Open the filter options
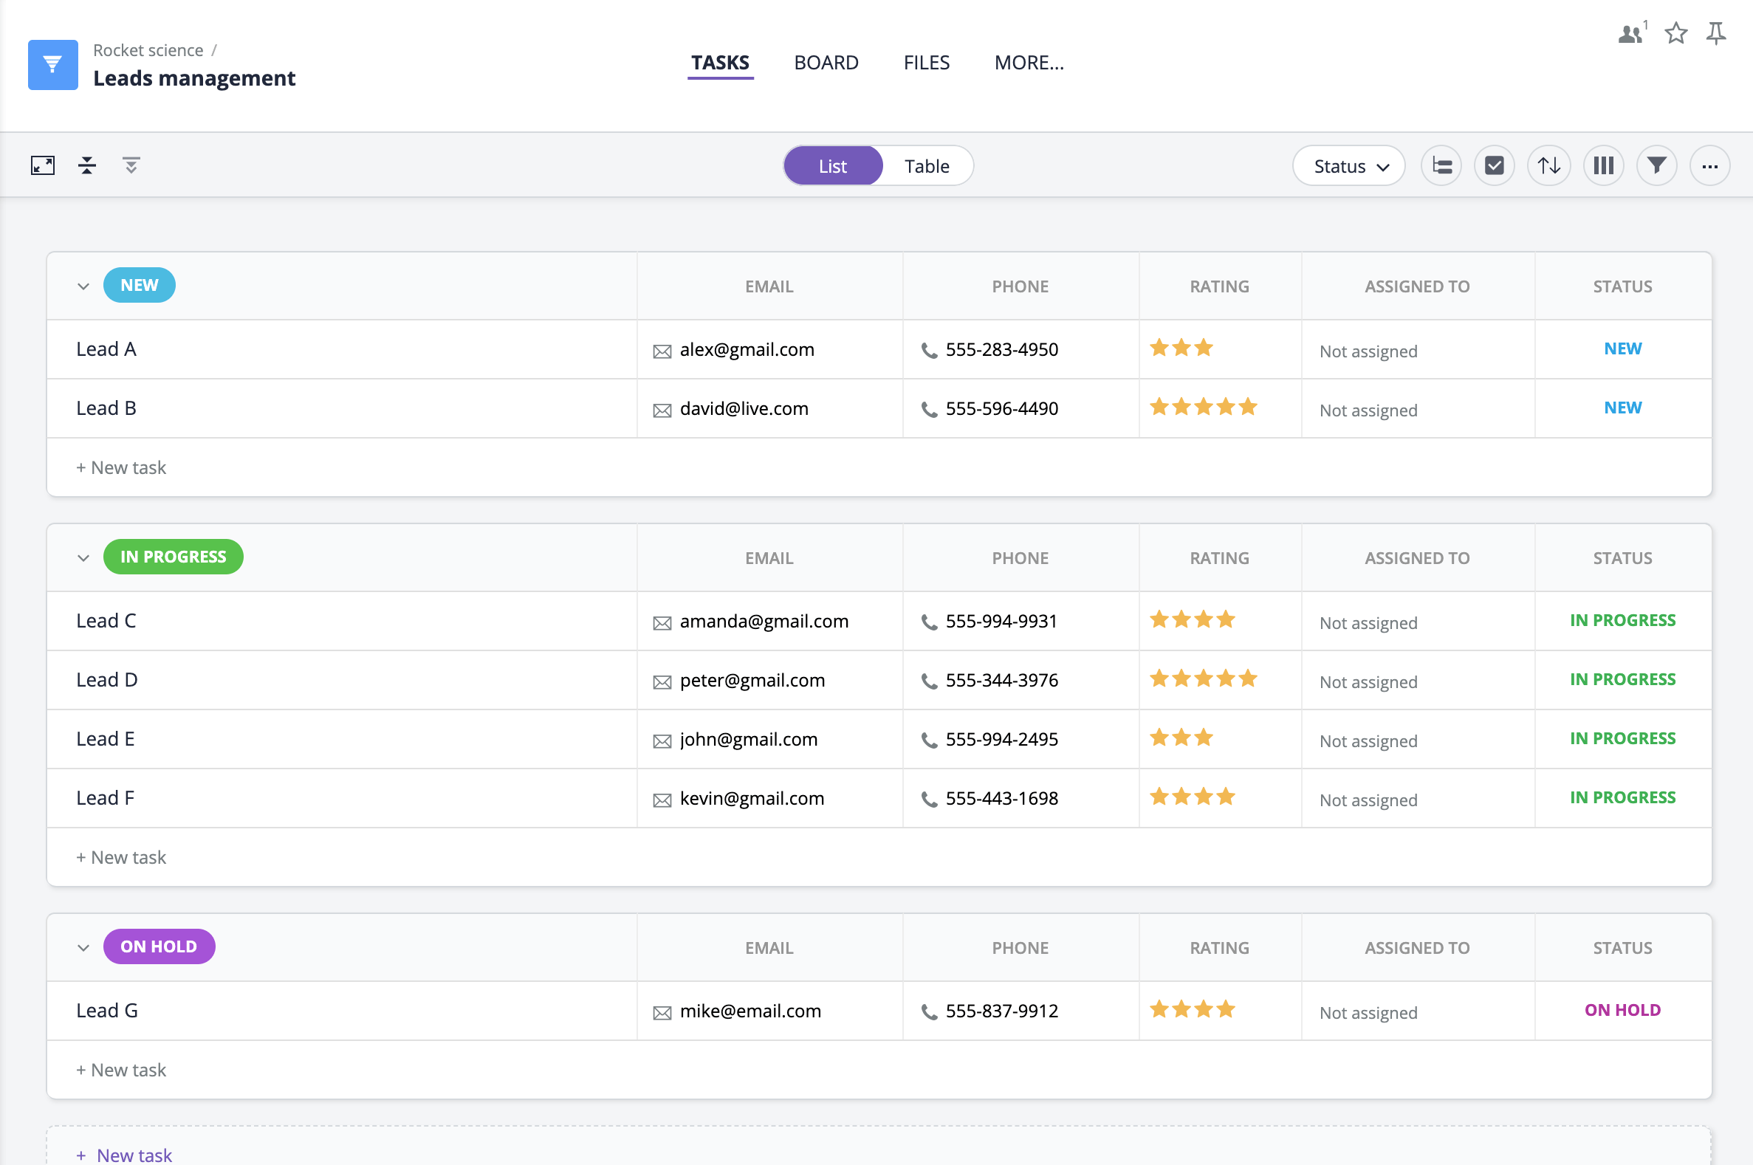Screen dimensions: 1753x1165 (1656, 165)
